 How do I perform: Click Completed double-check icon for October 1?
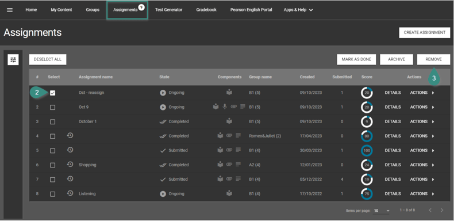pyautogui.click(x=163, y=121)
